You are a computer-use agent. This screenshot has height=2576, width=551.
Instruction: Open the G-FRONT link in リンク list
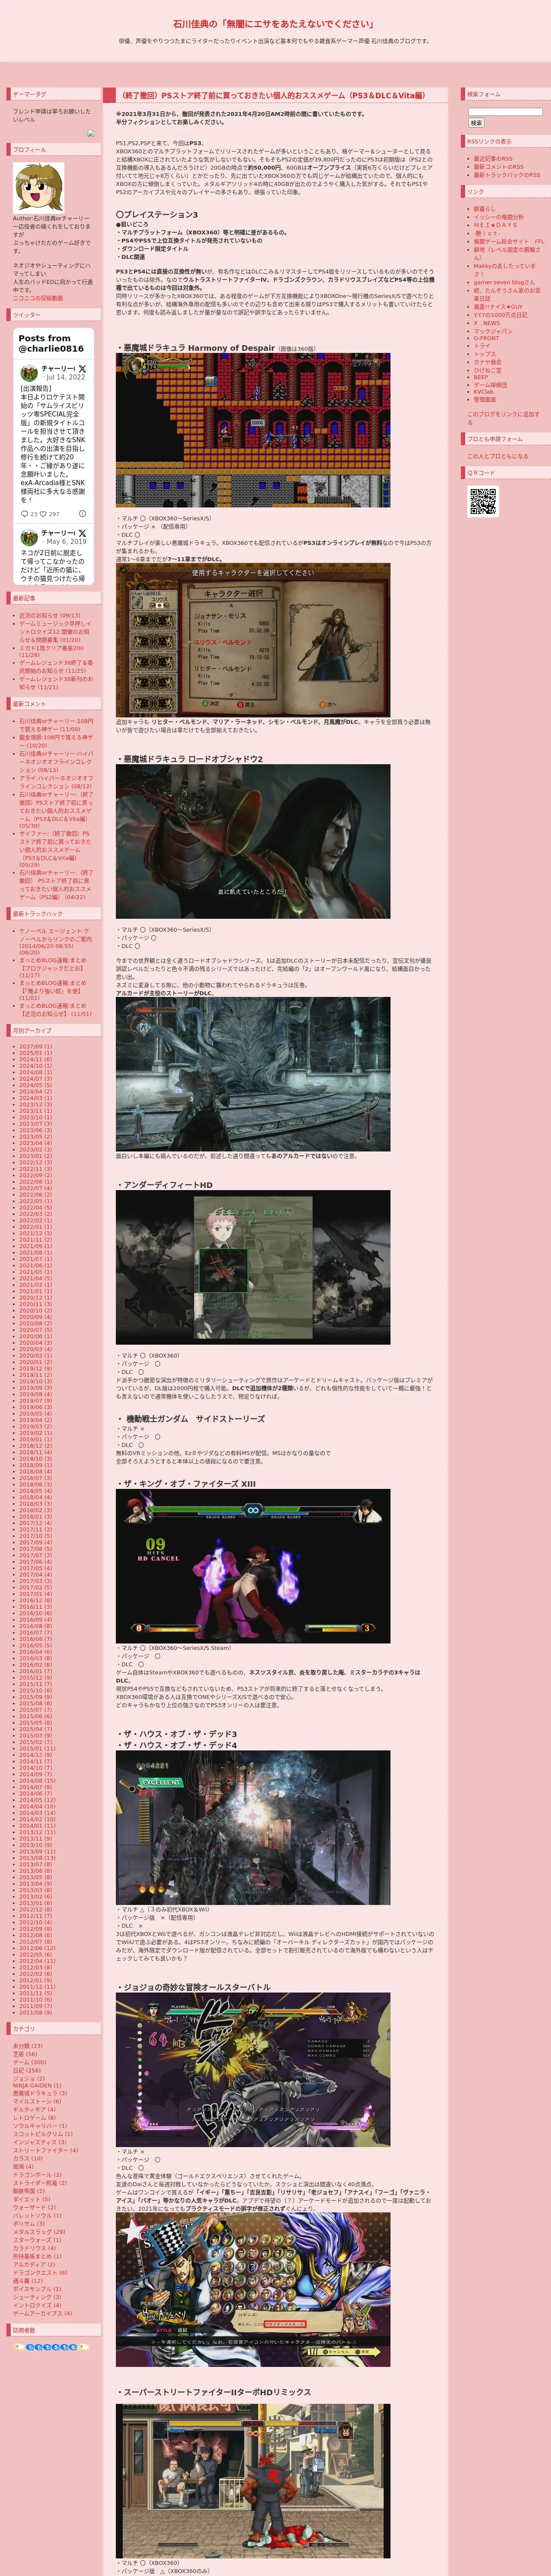click(487, 338)
